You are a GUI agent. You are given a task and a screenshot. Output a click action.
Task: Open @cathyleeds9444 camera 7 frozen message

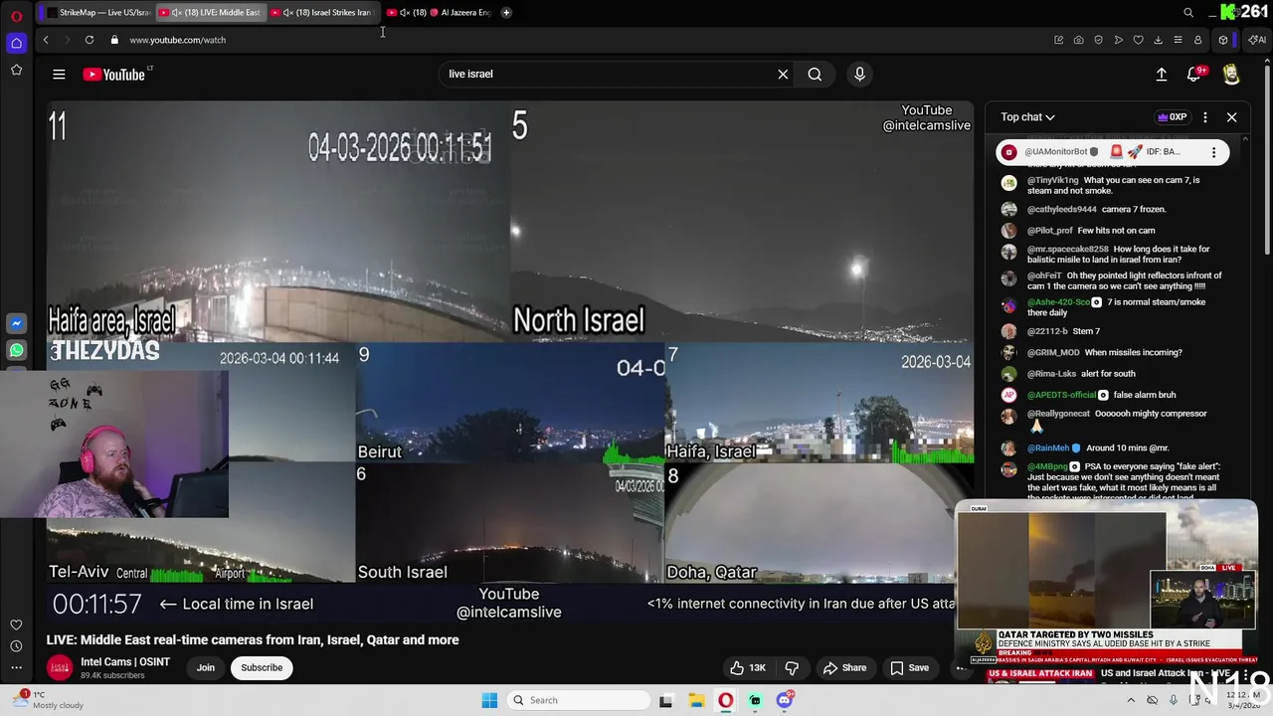(1096, 209)
